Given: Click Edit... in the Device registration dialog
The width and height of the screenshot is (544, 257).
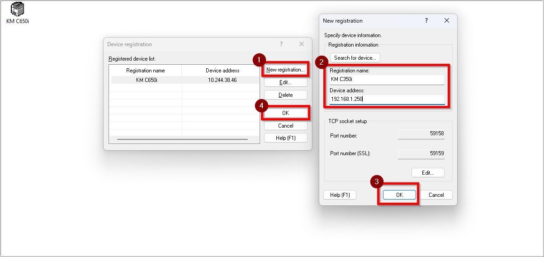Looking at the screenshot, I should (x=285, y=82).
